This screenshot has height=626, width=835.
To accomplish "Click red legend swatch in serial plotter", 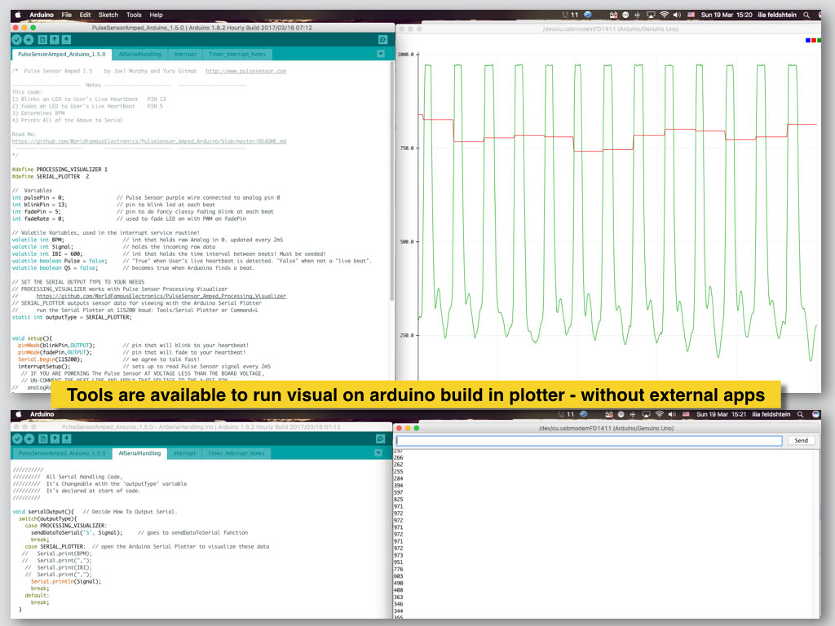I will 813,41.
